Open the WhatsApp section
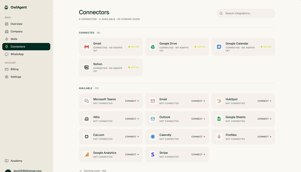301x172 pixels. point(26,54)
